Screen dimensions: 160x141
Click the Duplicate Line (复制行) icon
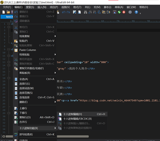pos(16,117)
